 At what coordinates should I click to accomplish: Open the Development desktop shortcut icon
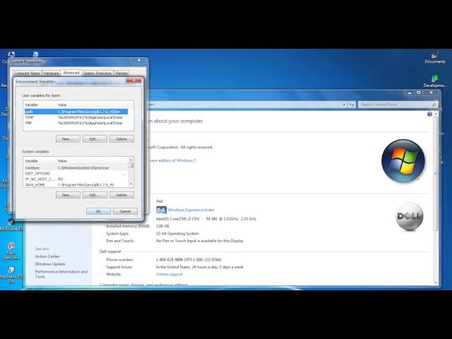[435, 81]
